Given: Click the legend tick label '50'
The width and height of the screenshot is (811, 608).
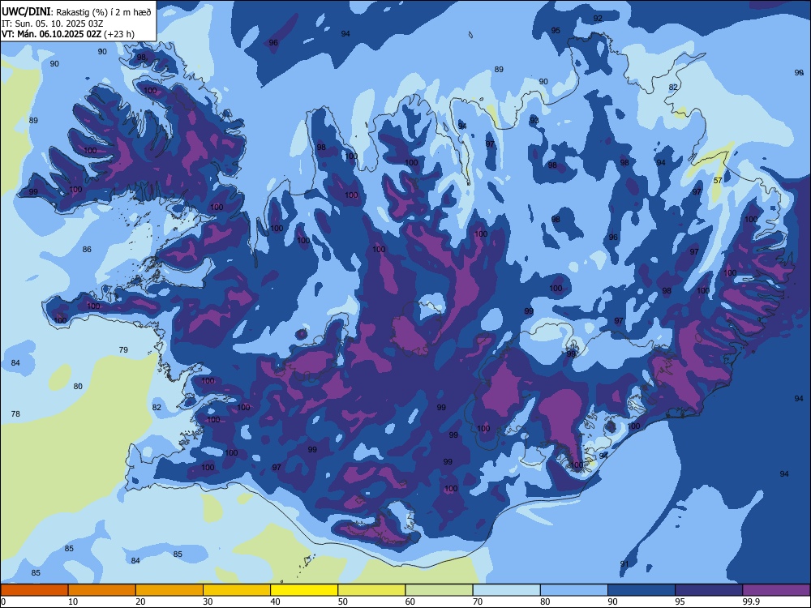Looking at the screenshot, I should click(x=342, y=602).
